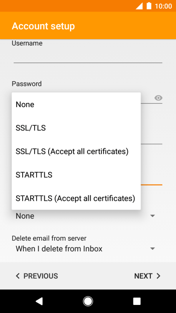Image resolution: width=176 pixels, height=313 pixels.
Task: Go to the NEXT setup step
Action: (147, 276)
